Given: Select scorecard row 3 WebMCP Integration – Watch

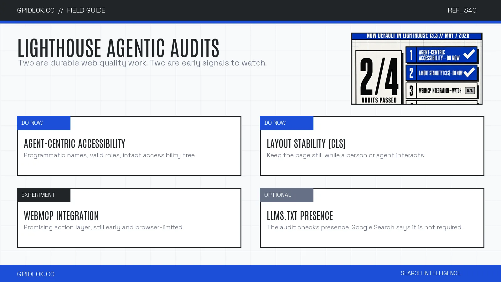Looking at the screenshot, I should point(442,91).
